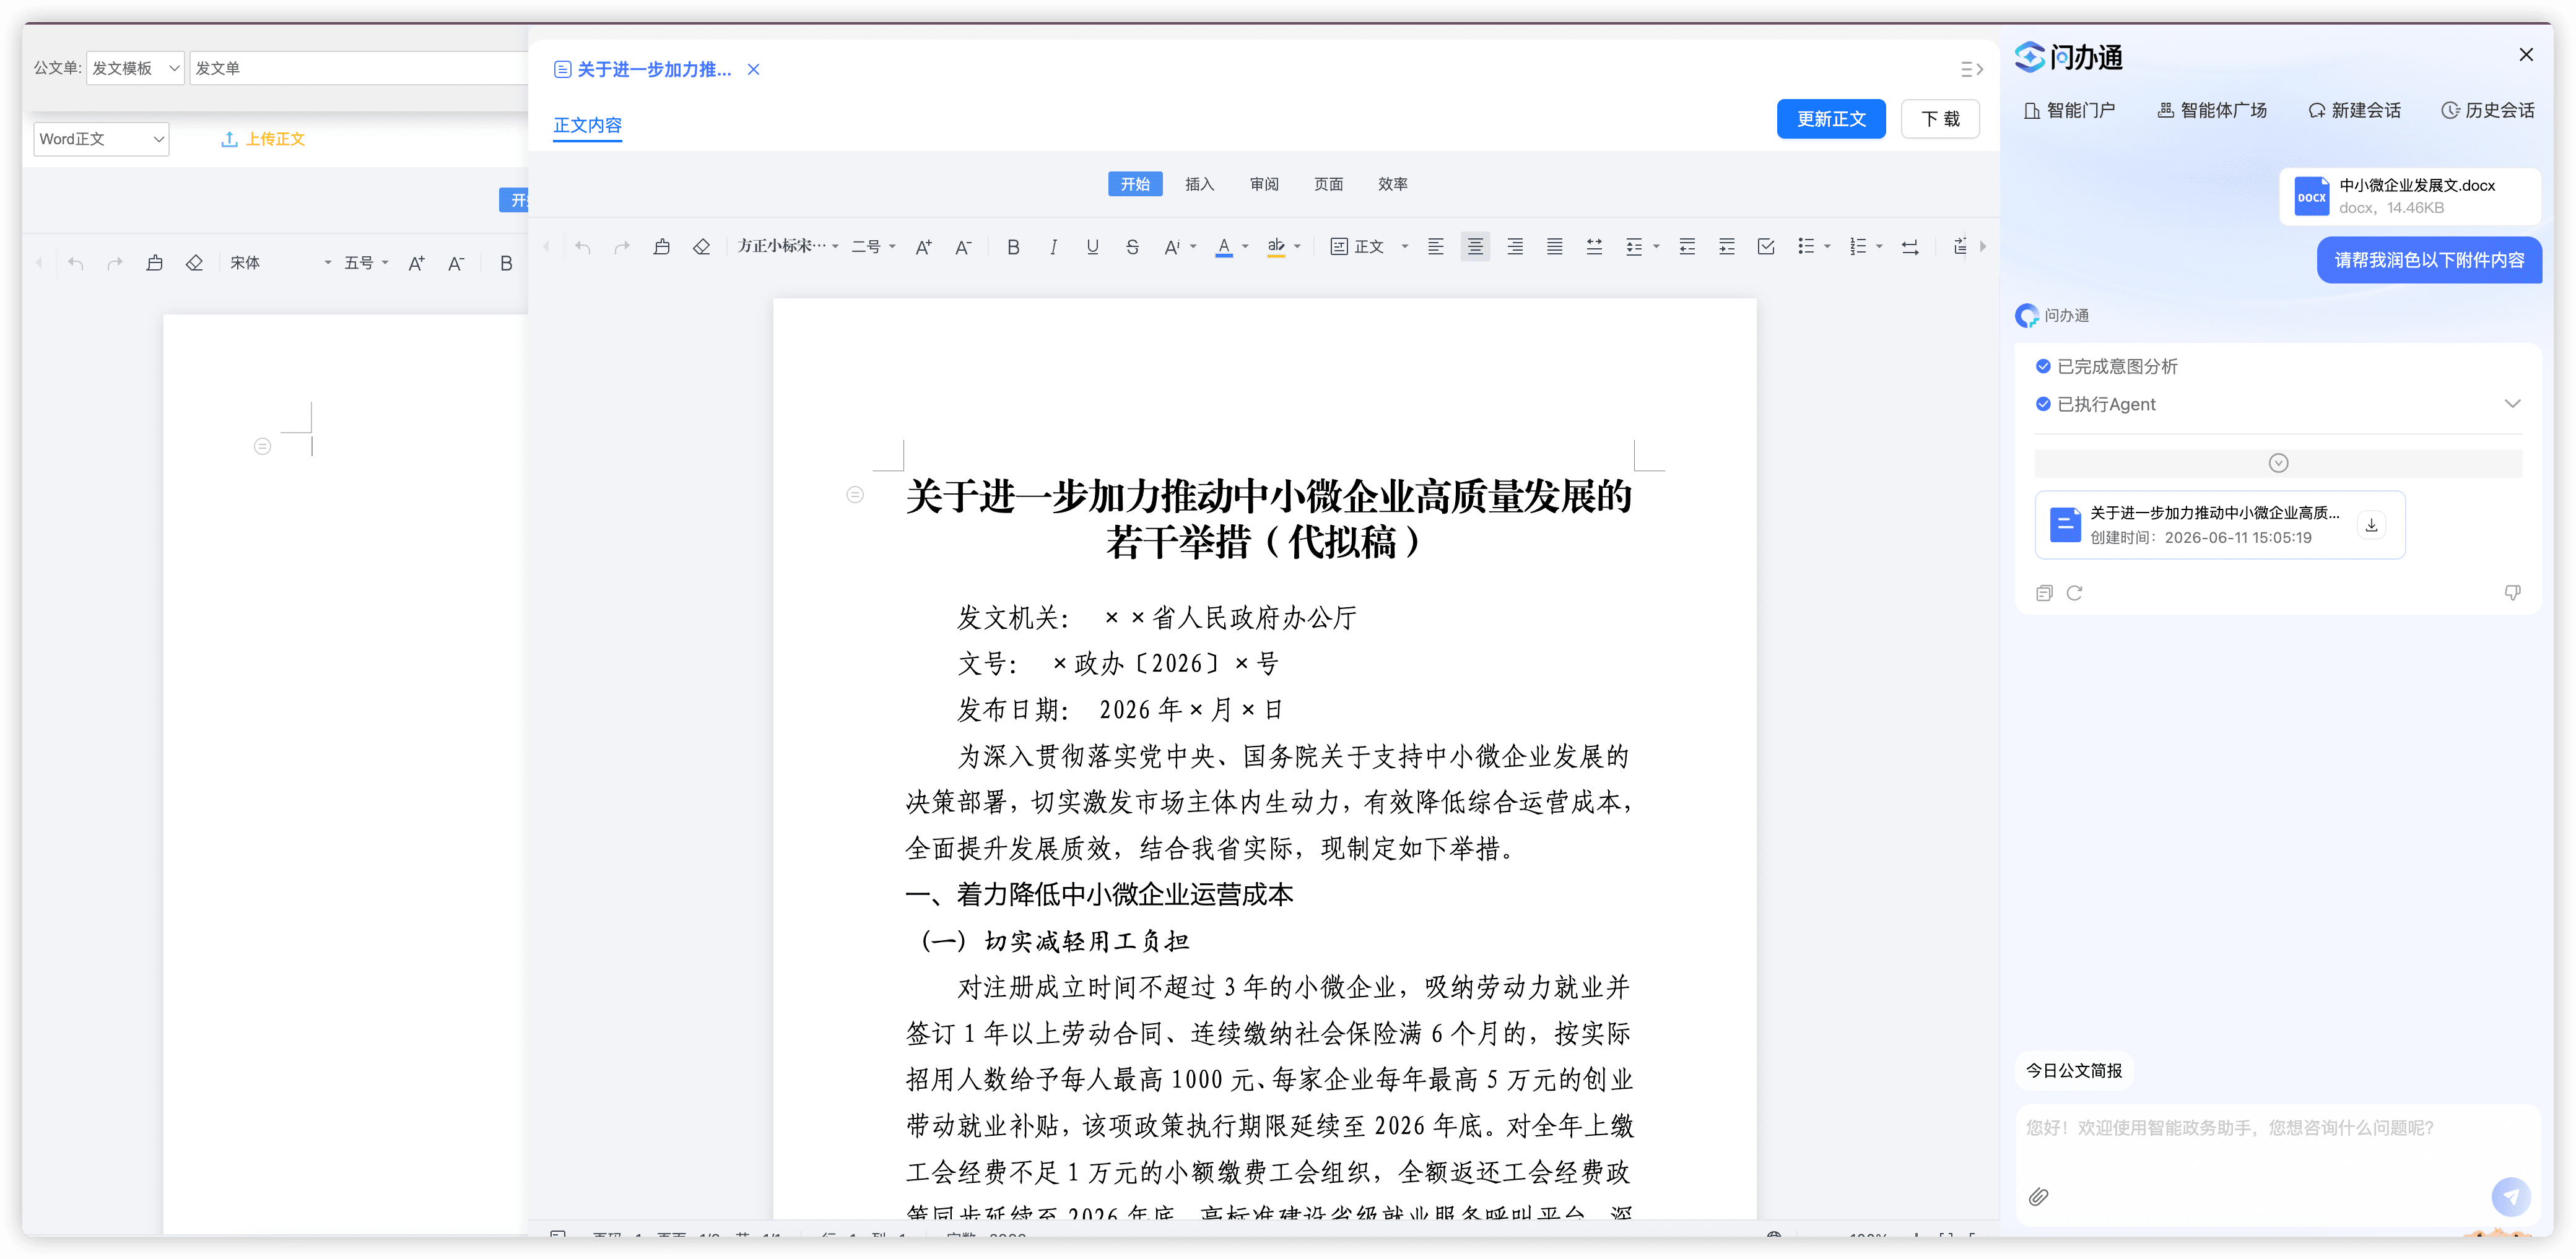Start a 新建会话 in 问办通
The height and width of the screenshot is (1259, 2576).
tap(2354, 110)
